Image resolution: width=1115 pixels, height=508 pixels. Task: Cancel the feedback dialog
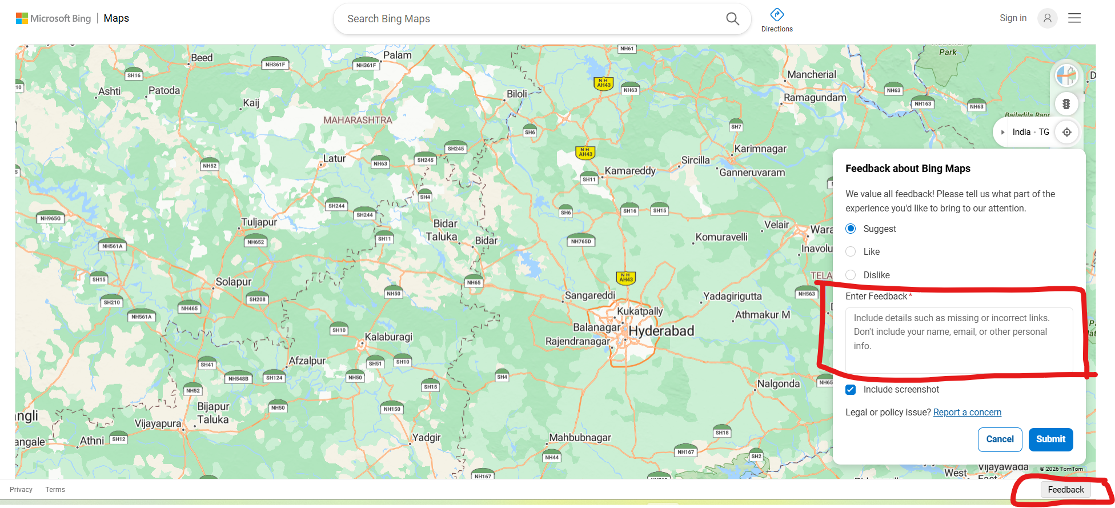coord(1000,439)
